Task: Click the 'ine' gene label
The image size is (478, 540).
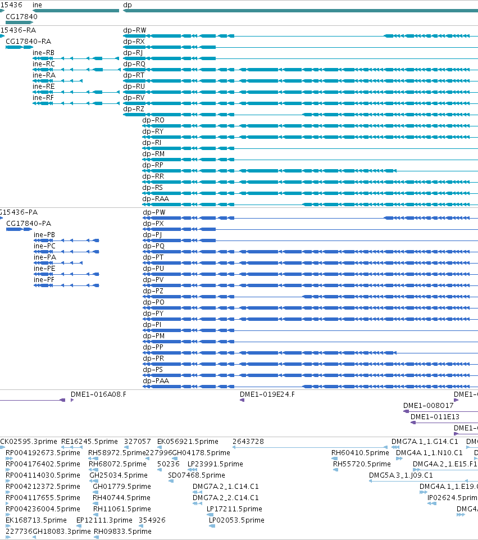Action: tap(37, 5)
